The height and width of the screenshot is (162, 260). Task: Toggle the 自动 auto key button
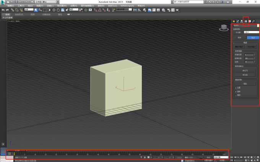pos(208,157)
